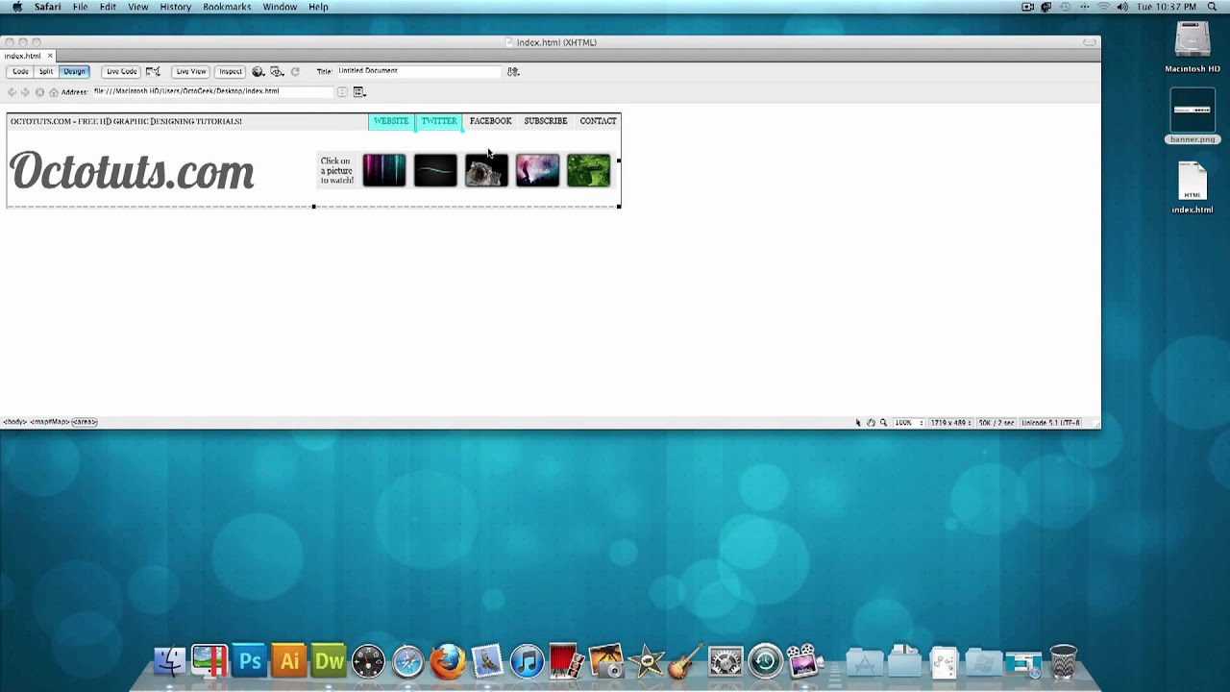This screenshot has height=692, width=1230.
Task: Click the file management icon
Action: click(513, 71)
